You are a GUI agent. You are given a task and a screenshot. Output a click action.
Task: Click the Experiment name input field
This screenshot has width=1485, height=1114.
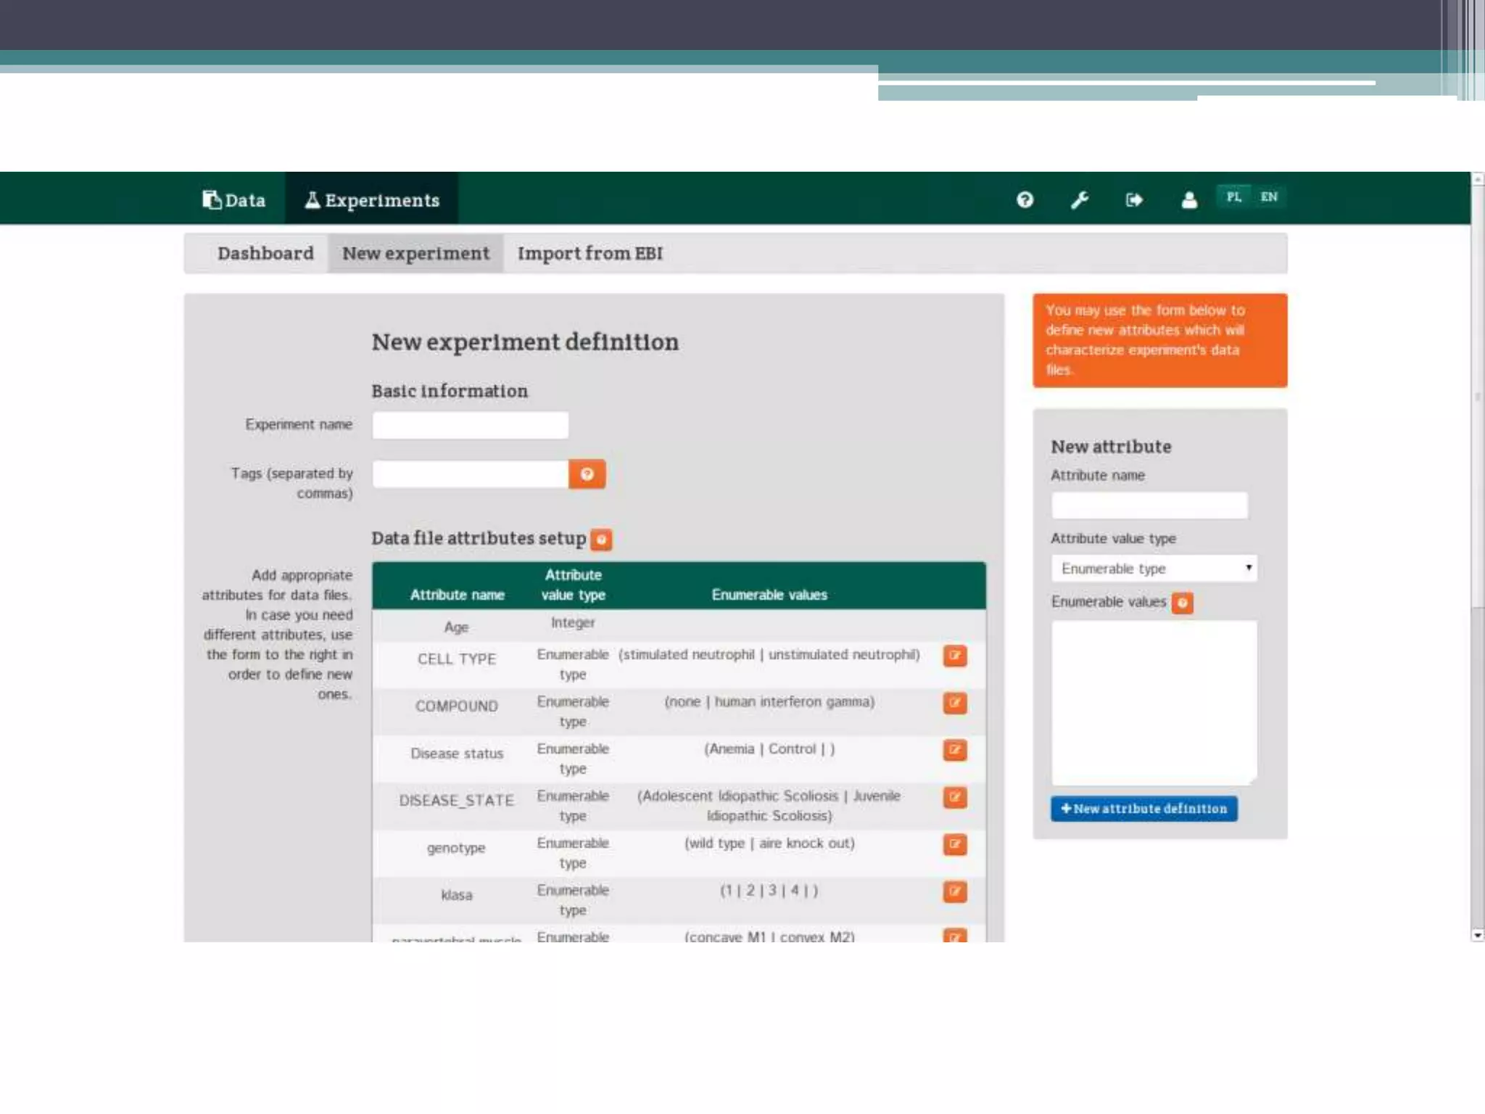pyautogui.click(x=470, y=425)
